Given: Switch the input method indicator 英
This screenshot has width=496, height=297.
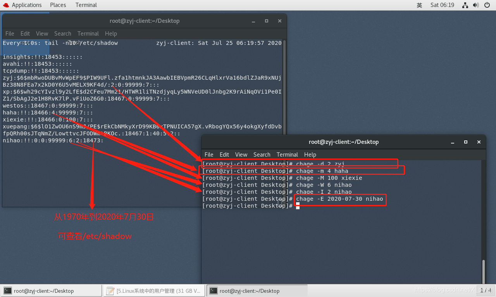Looking at the screenshot, I should [x=419, y=5].
